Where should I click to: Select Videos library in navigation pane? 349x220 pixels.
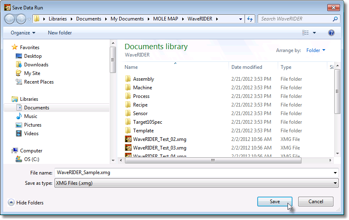(x=31, y=134)
